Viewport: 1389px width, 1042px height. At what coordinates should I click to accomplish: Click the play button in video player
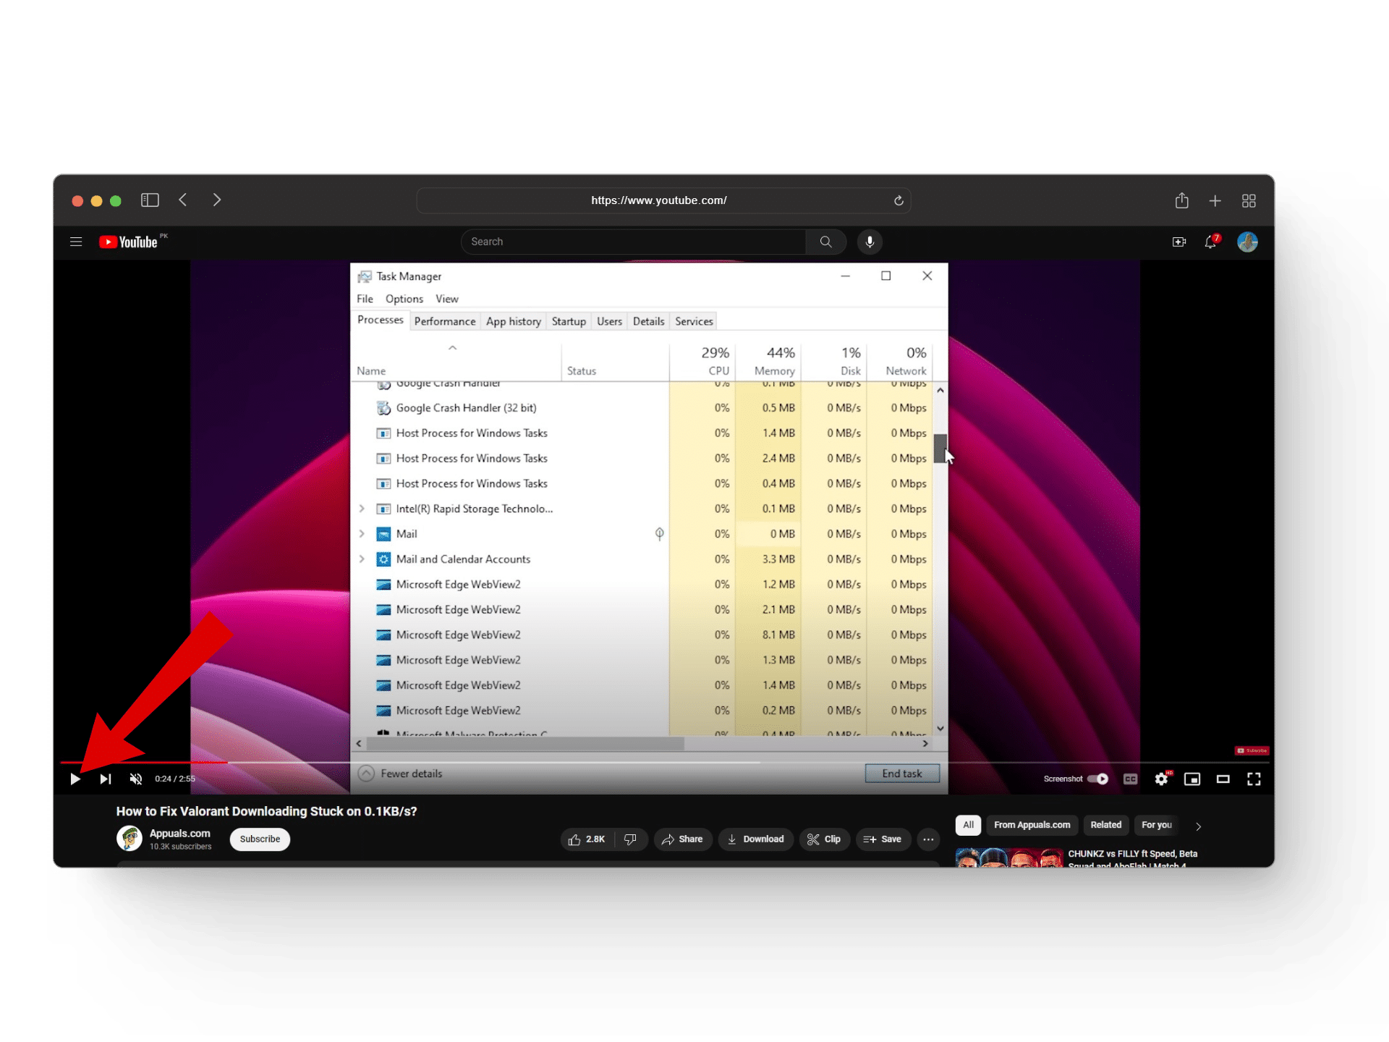pos(75,779)
